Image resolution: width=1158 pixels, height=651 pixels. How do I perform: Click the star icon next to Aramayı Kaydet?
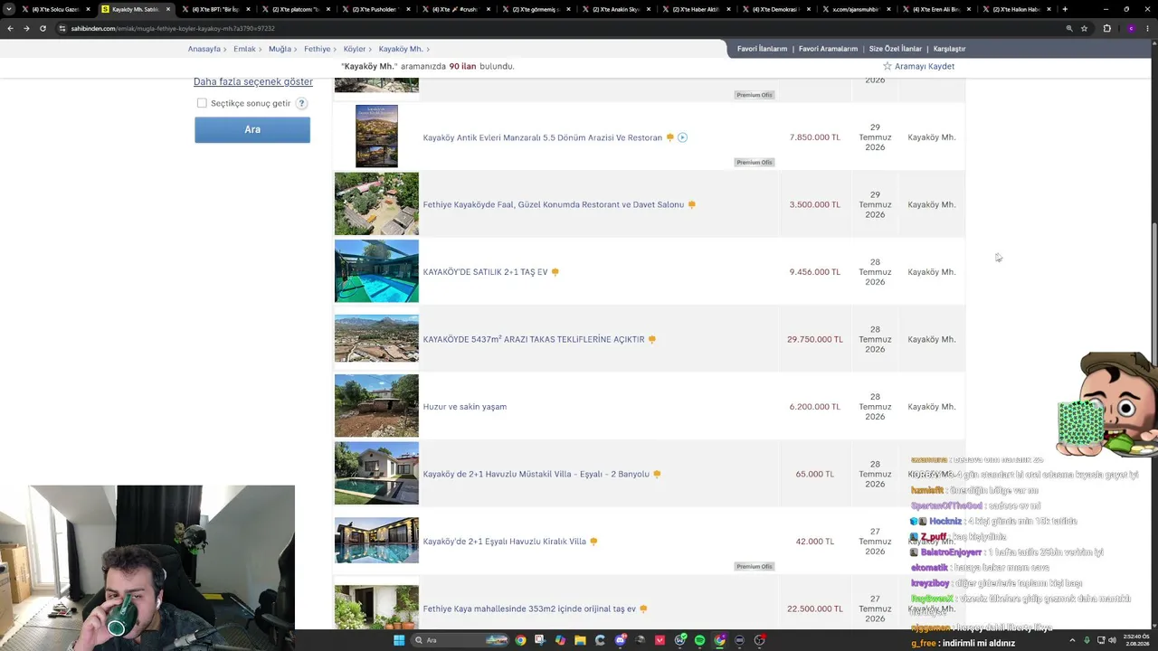[x=887, y=66]
